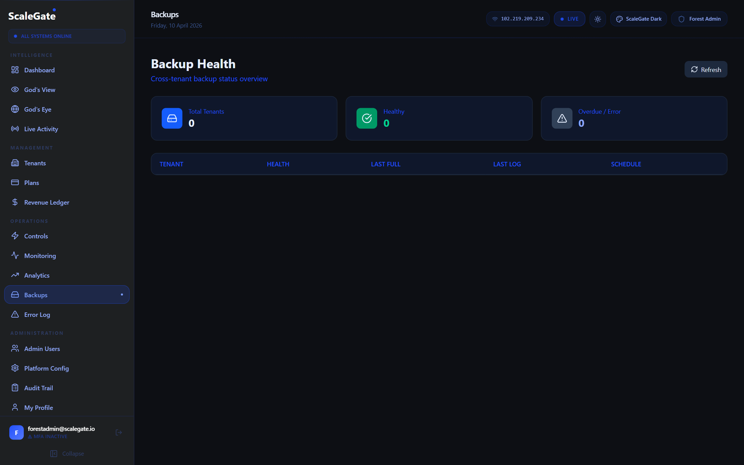Click the logout arrow next to forestadmin@scalegate.io
This screenshot has width=744, height=465.
click(x=119, y=432)
